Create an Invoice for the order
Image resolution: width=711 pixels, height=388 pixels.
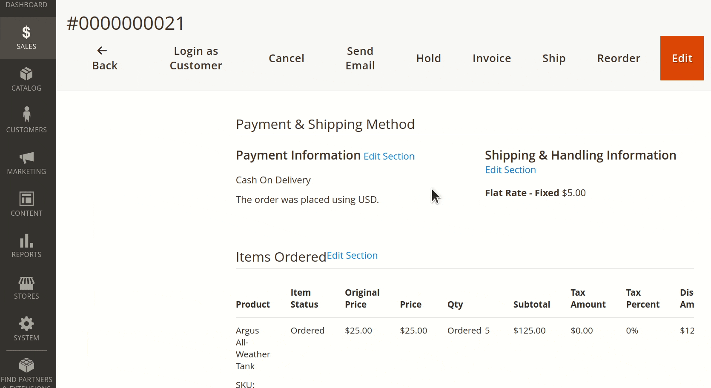click(x=491, y=58)
